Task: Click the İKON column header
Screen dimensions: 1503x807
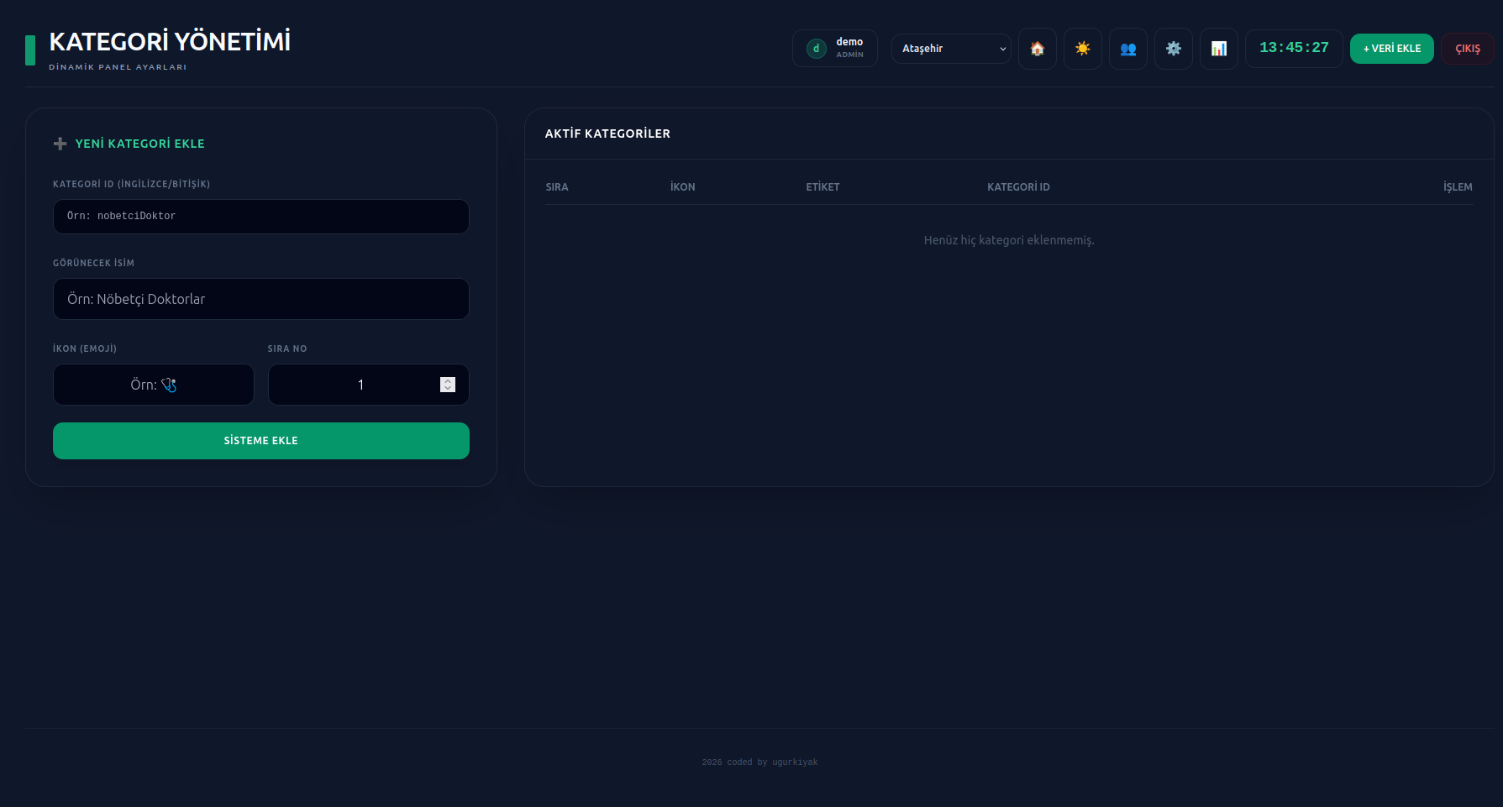Action: [682, 187]
